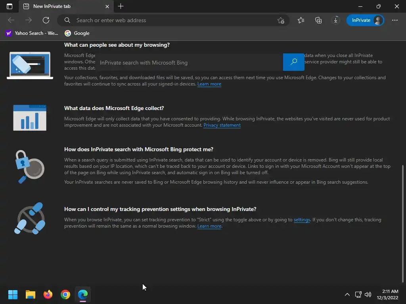Image resolution: width=406 pixels, height=304 pixels.
Task: Open the Windows Start menu
Action: 13,294
